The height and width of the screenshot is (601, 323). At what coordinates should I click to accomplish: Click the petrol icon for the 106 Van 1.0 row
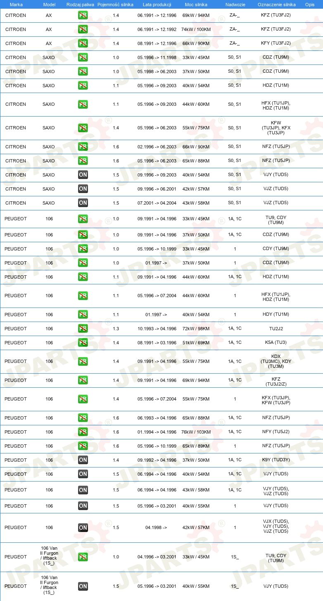pyautogui.click(x=83, y=557)
